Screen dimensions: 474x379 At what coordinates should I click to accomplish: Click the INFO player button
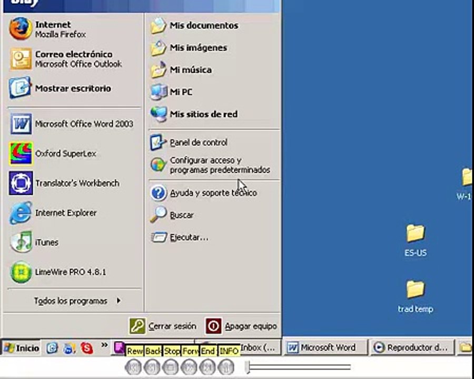pos(226,367)
